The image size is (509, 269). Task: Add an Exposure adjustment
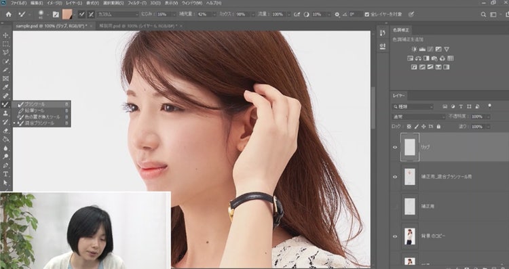point(438,49)
